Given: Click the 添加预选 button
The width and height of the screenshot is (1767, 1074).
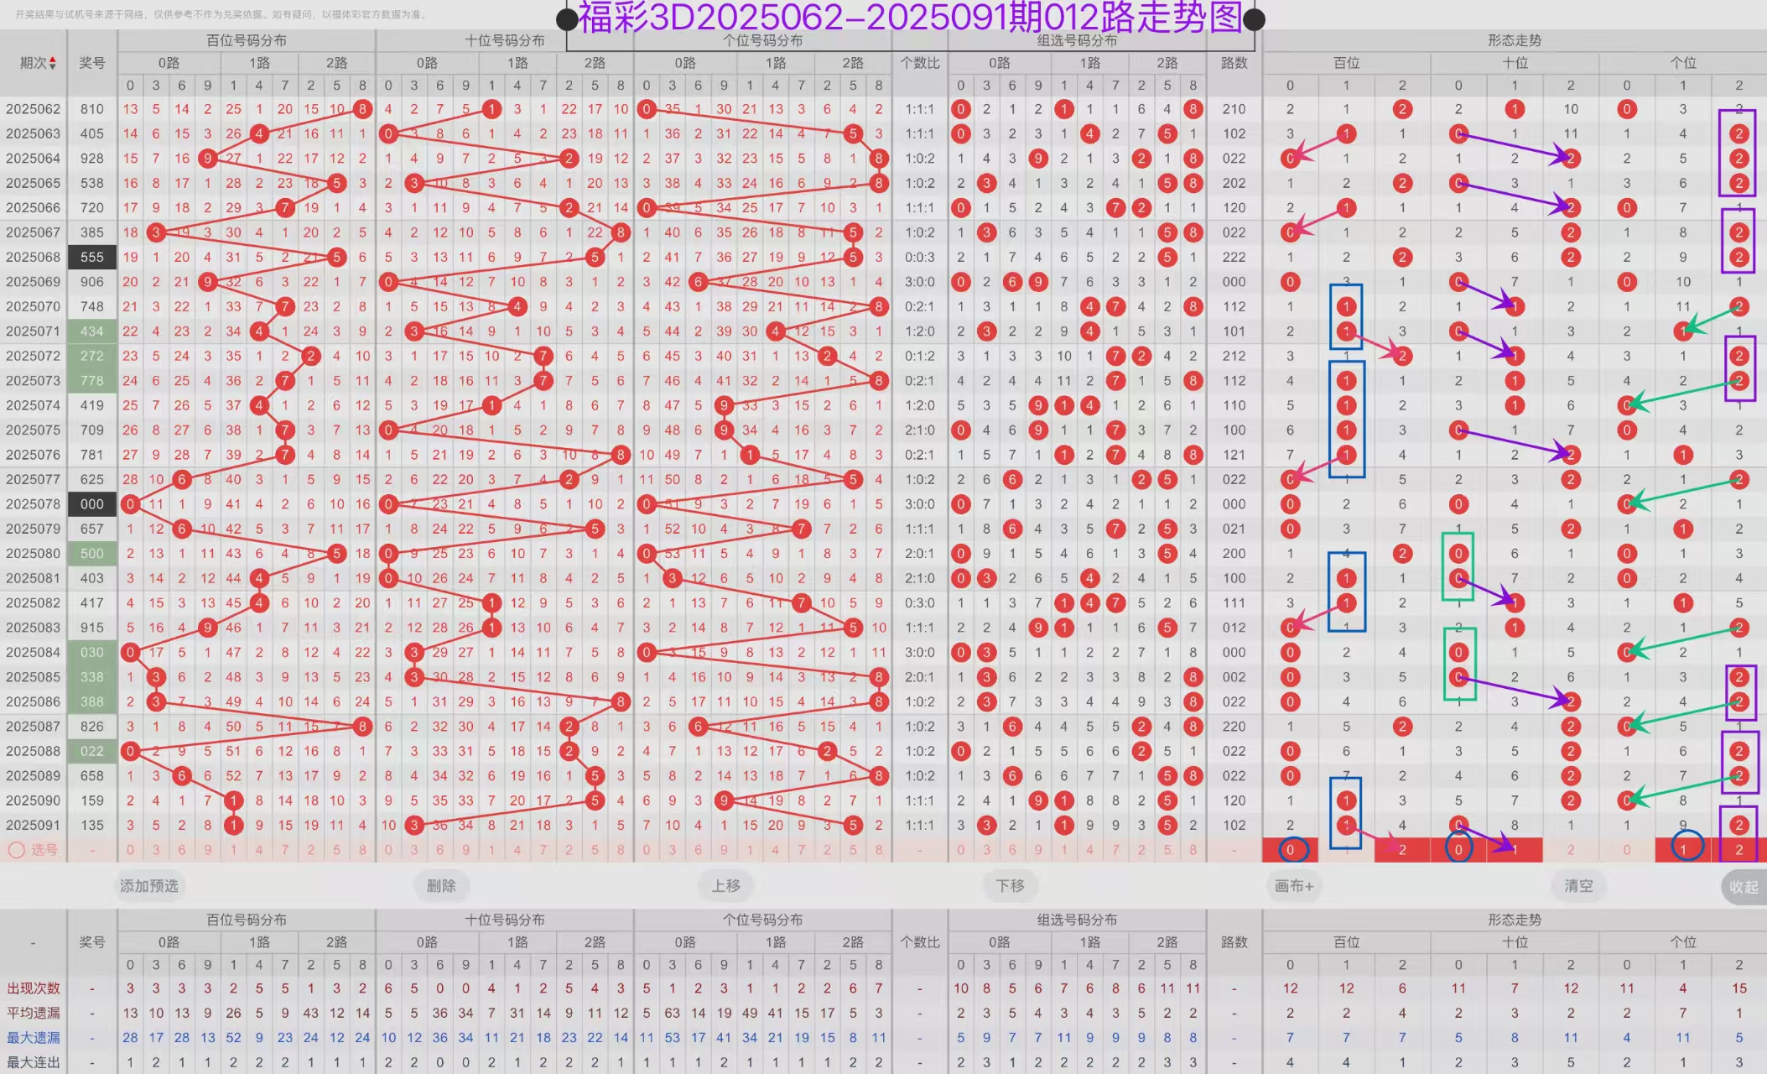Looking at the screenshot, I should pos(149,885).
